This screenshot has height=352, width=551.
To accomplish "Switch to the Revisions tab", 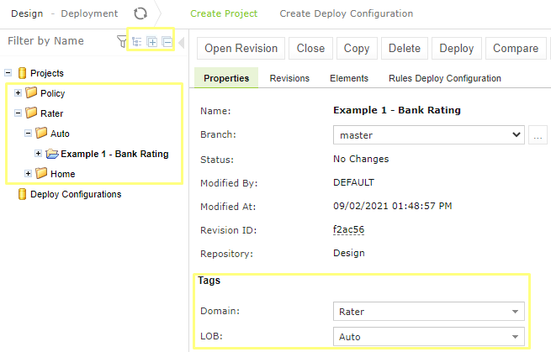I will point(289,78).
